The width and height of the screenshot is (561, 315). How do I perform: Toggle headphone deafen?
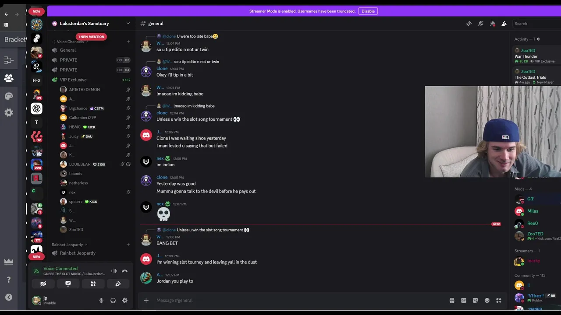[x=113, y=301]
